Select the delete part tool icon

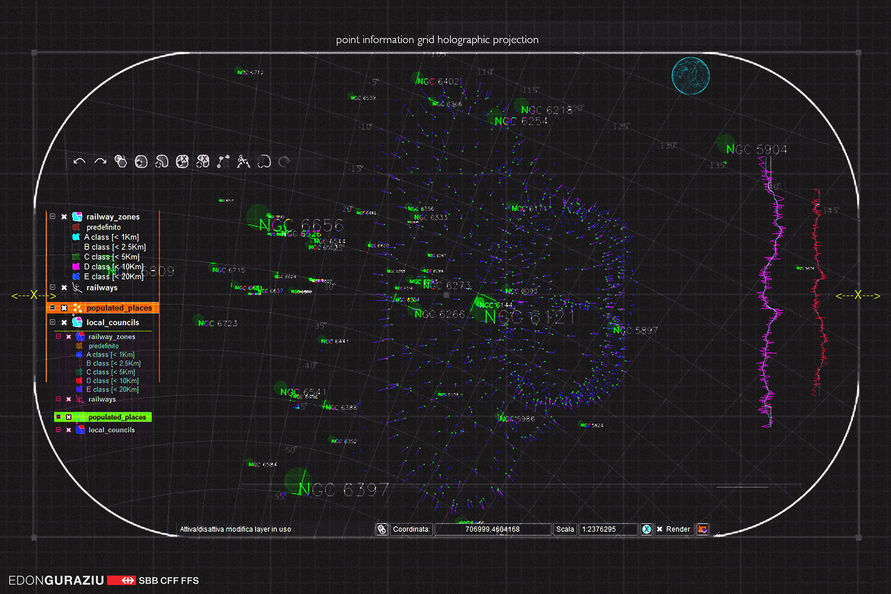pos(203,161)
